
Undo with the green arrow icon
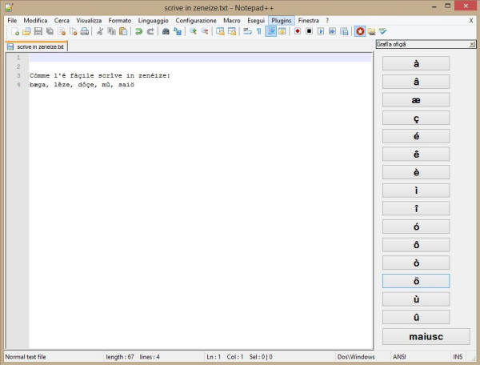(x=138, y=31)
